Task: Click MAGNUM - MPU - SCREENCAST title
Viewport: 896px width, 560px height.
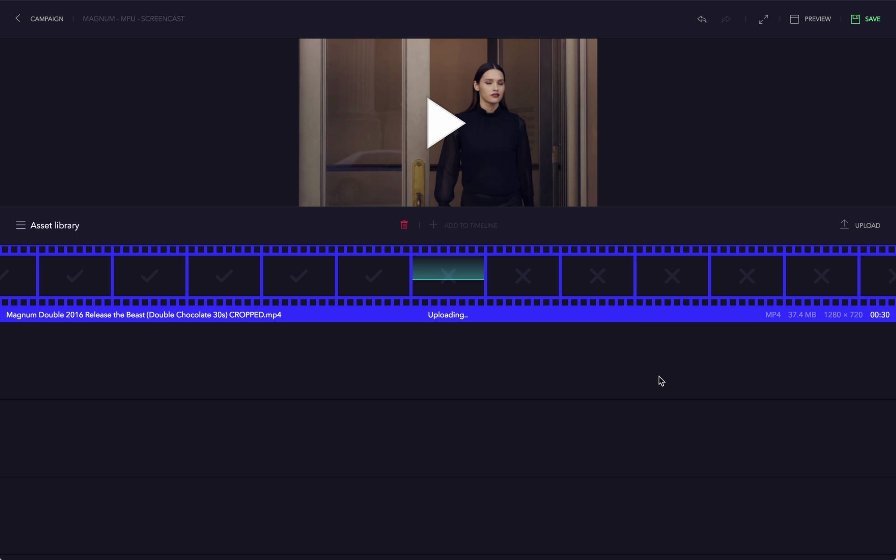Action: pyautogui.click(x=134, y=19)
